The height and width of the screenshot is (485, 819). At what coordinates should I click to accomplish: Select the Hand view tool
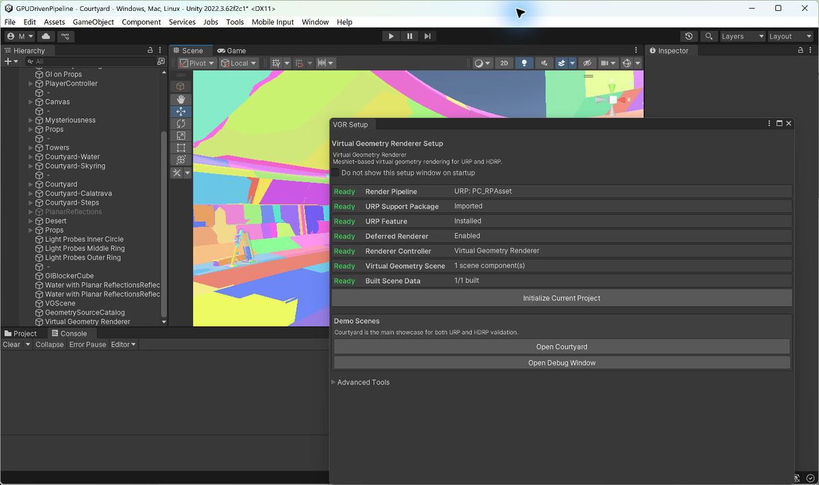[x=181, y=100]
